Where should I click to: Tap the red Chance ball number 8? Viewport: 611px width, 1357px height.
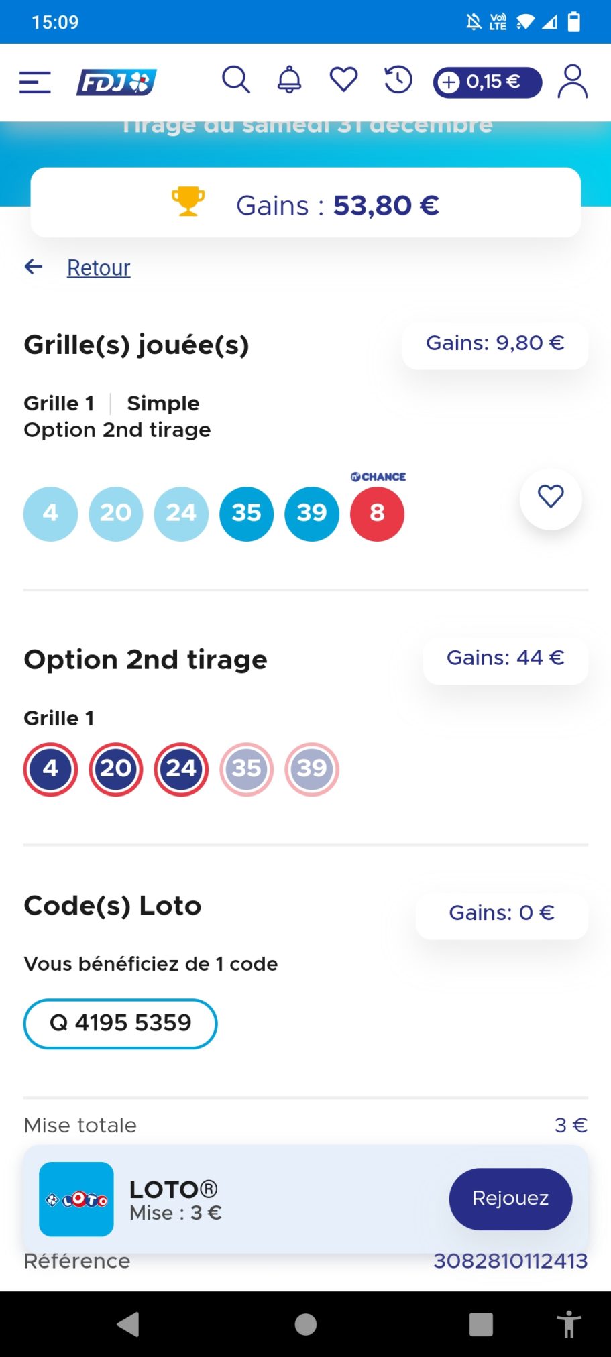378,514
